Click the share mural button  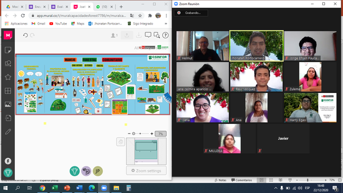click(x=127, y=35)
